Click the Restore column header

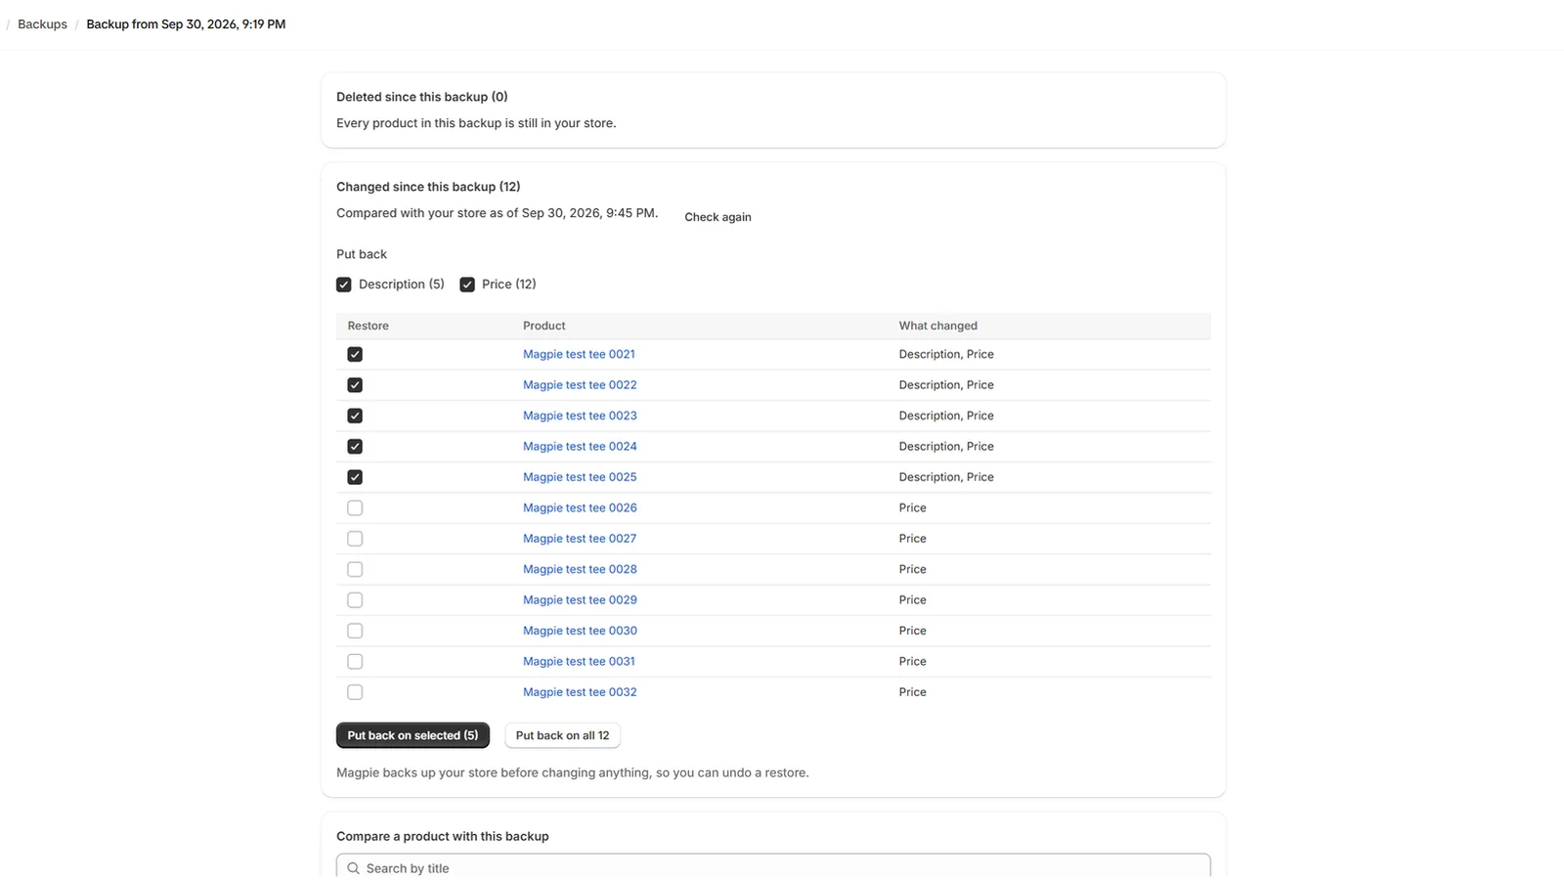[369, 326]
